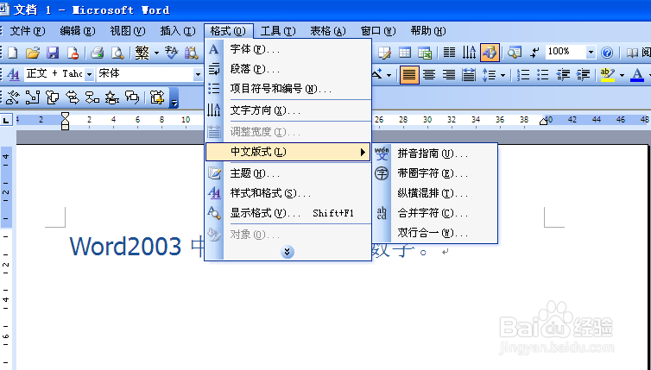The width and height of the screenshot is (651, 370).
Task: Open the Highlight color dropdown arrow
Action: (x=622, y=75)
